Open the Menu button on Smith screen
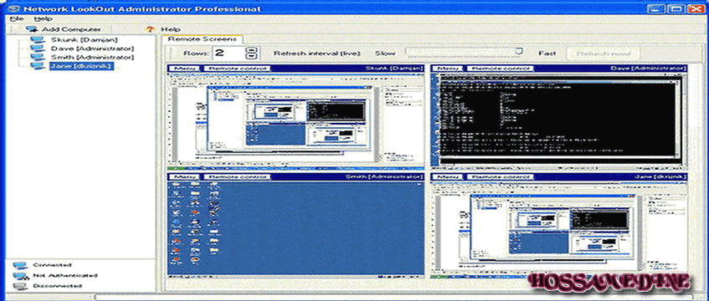Screen dimensions: 709x301 pos(185,176)
